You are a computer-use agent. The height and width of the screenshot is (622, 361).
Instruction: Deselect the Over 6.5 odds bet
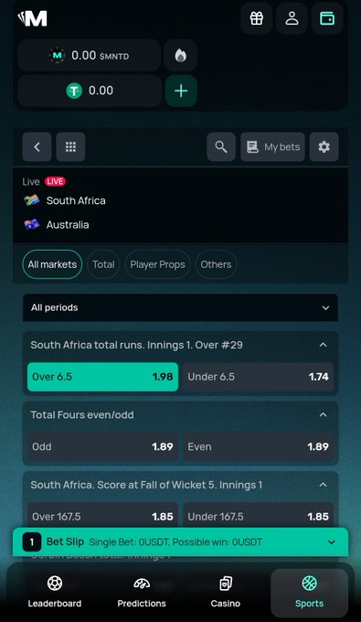click(102, 377)
